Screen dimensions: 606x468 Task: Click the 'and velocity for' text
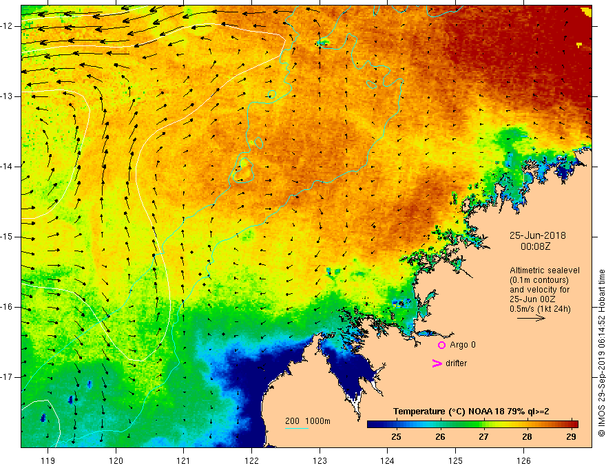[x=539, y=290]
